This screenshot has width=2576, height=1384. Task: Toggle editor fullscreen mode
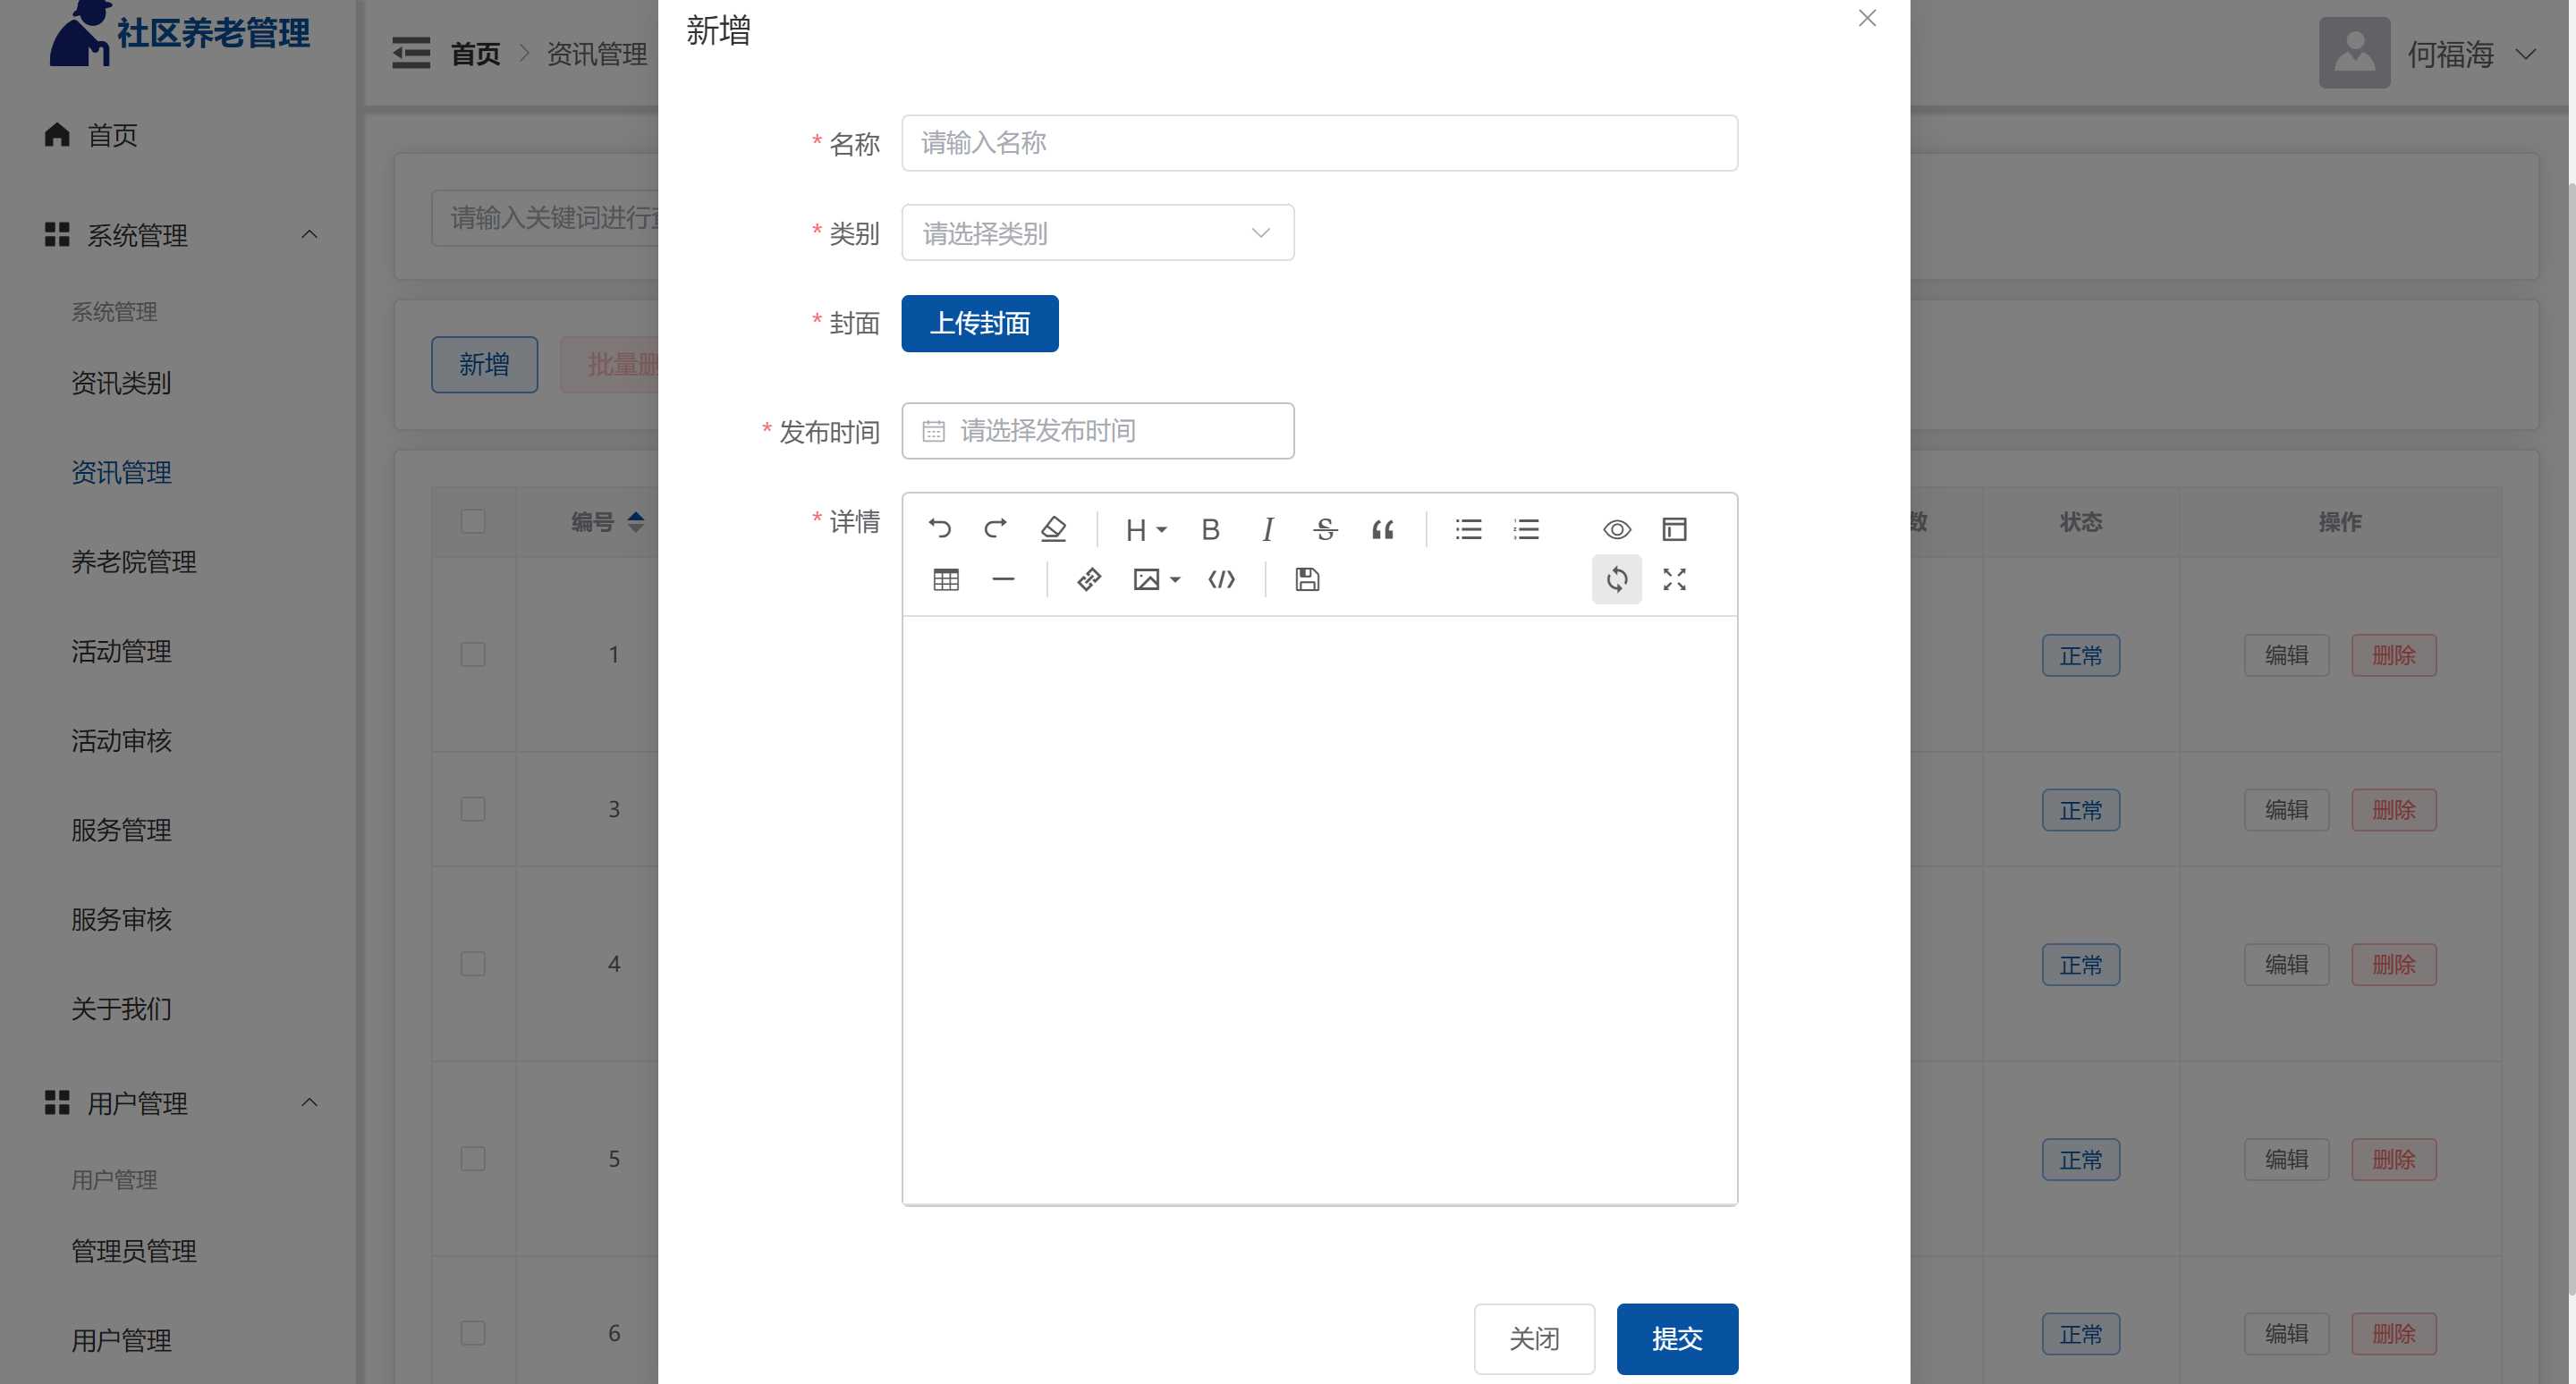click(x=1674, y=579)
